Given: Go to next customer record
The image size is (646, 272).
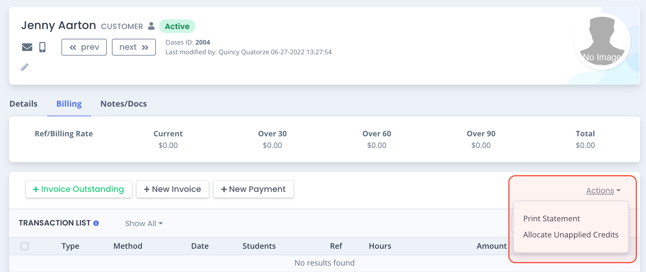Looking at the screenshot, I should 134,47.
